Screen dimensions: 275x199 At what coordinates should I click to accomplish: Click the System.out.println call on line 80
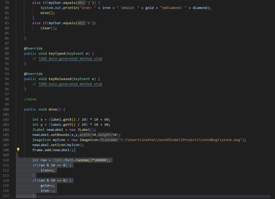click(x=126, y=8)
